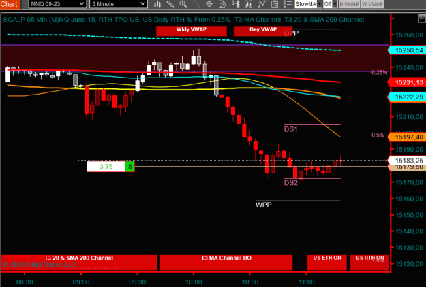
Task: Open the Data Series icon
Action: click(248, 4)
